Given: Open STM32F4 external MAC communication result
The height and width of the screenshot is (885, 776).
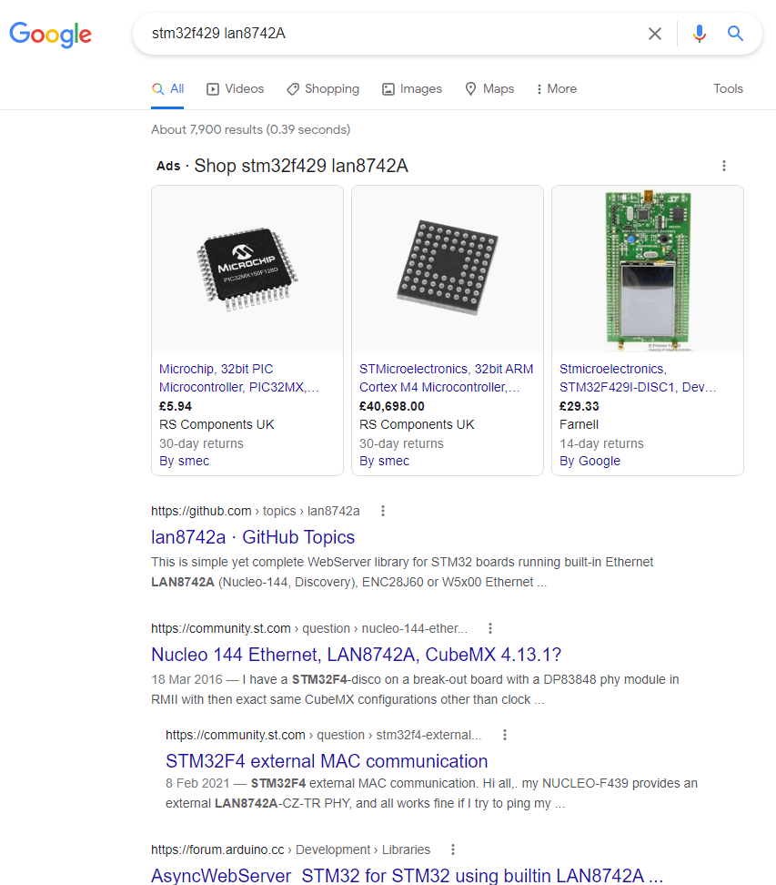Looking at the screenshot, I should coord(327,761).
